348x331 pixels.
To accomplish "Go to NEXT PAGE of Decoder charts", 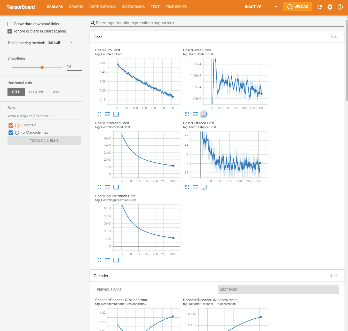I will coord(278,290).
